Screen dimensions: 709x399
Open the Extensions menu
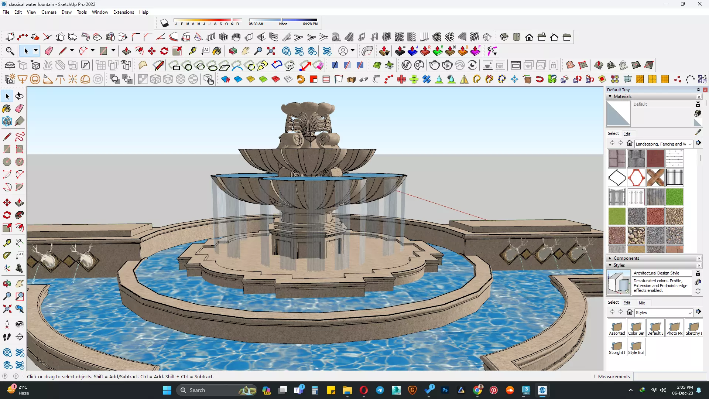123,12
